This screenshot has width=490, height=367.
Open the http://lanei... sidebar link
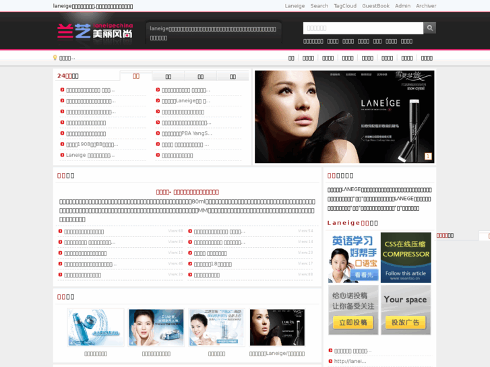click(x=350, y=361)
